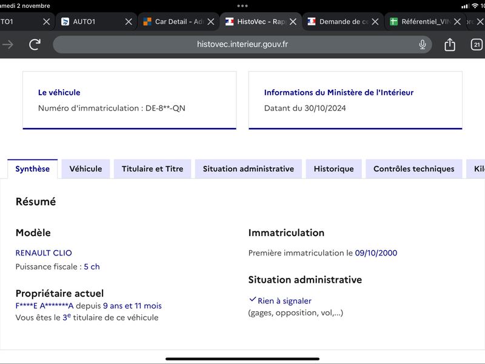Tap the Référentiel_VIN spreadsheet favicon
This screenshot has height=364, width=485.
393,22
